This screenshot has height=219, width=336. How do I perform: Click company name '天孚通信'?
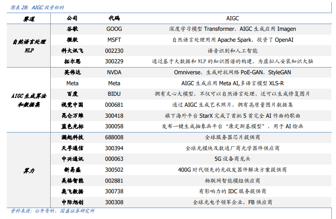click(72, 148)
